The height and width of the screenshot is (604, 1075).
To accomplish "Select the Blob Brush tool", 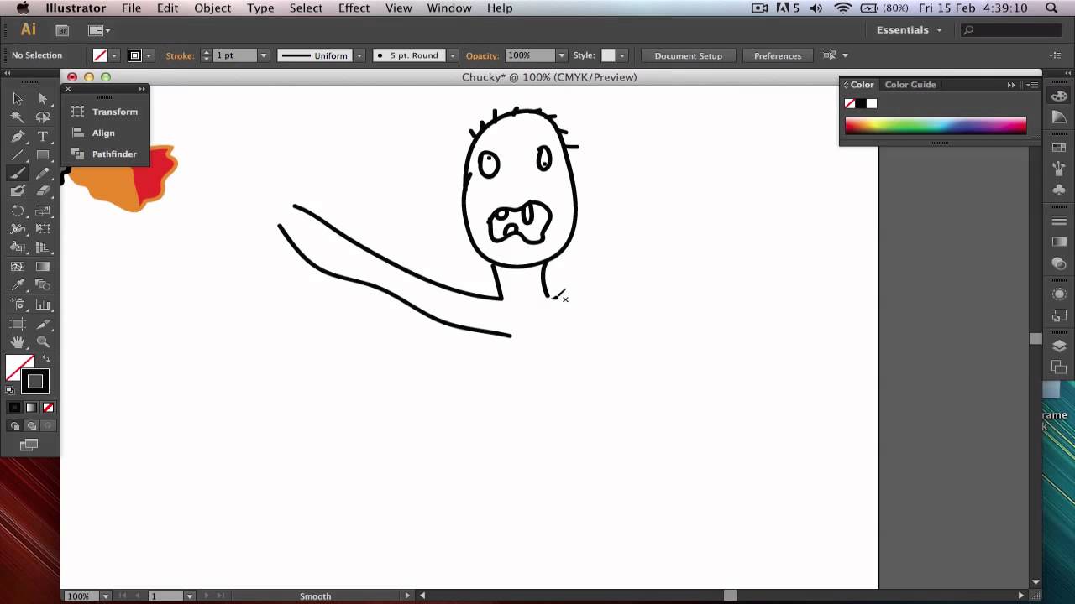I will pos(18,191).
